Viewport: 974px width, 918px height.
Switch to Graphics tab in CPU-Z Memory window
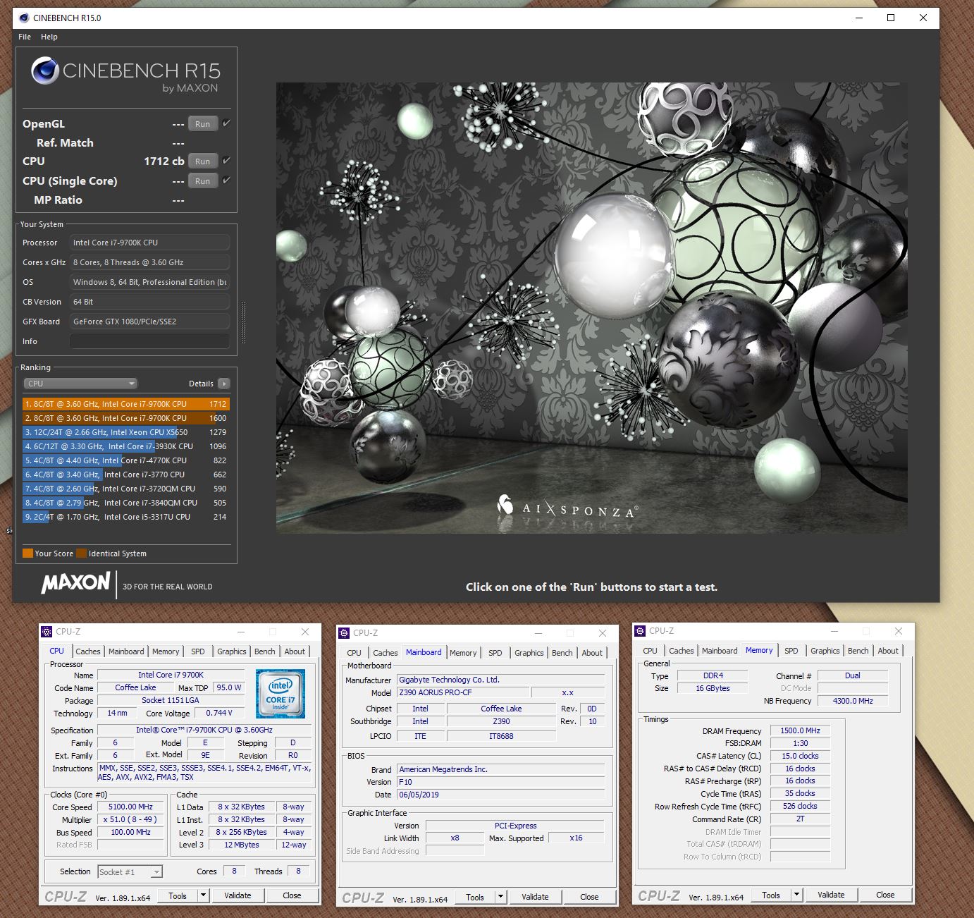click(825, 651)
